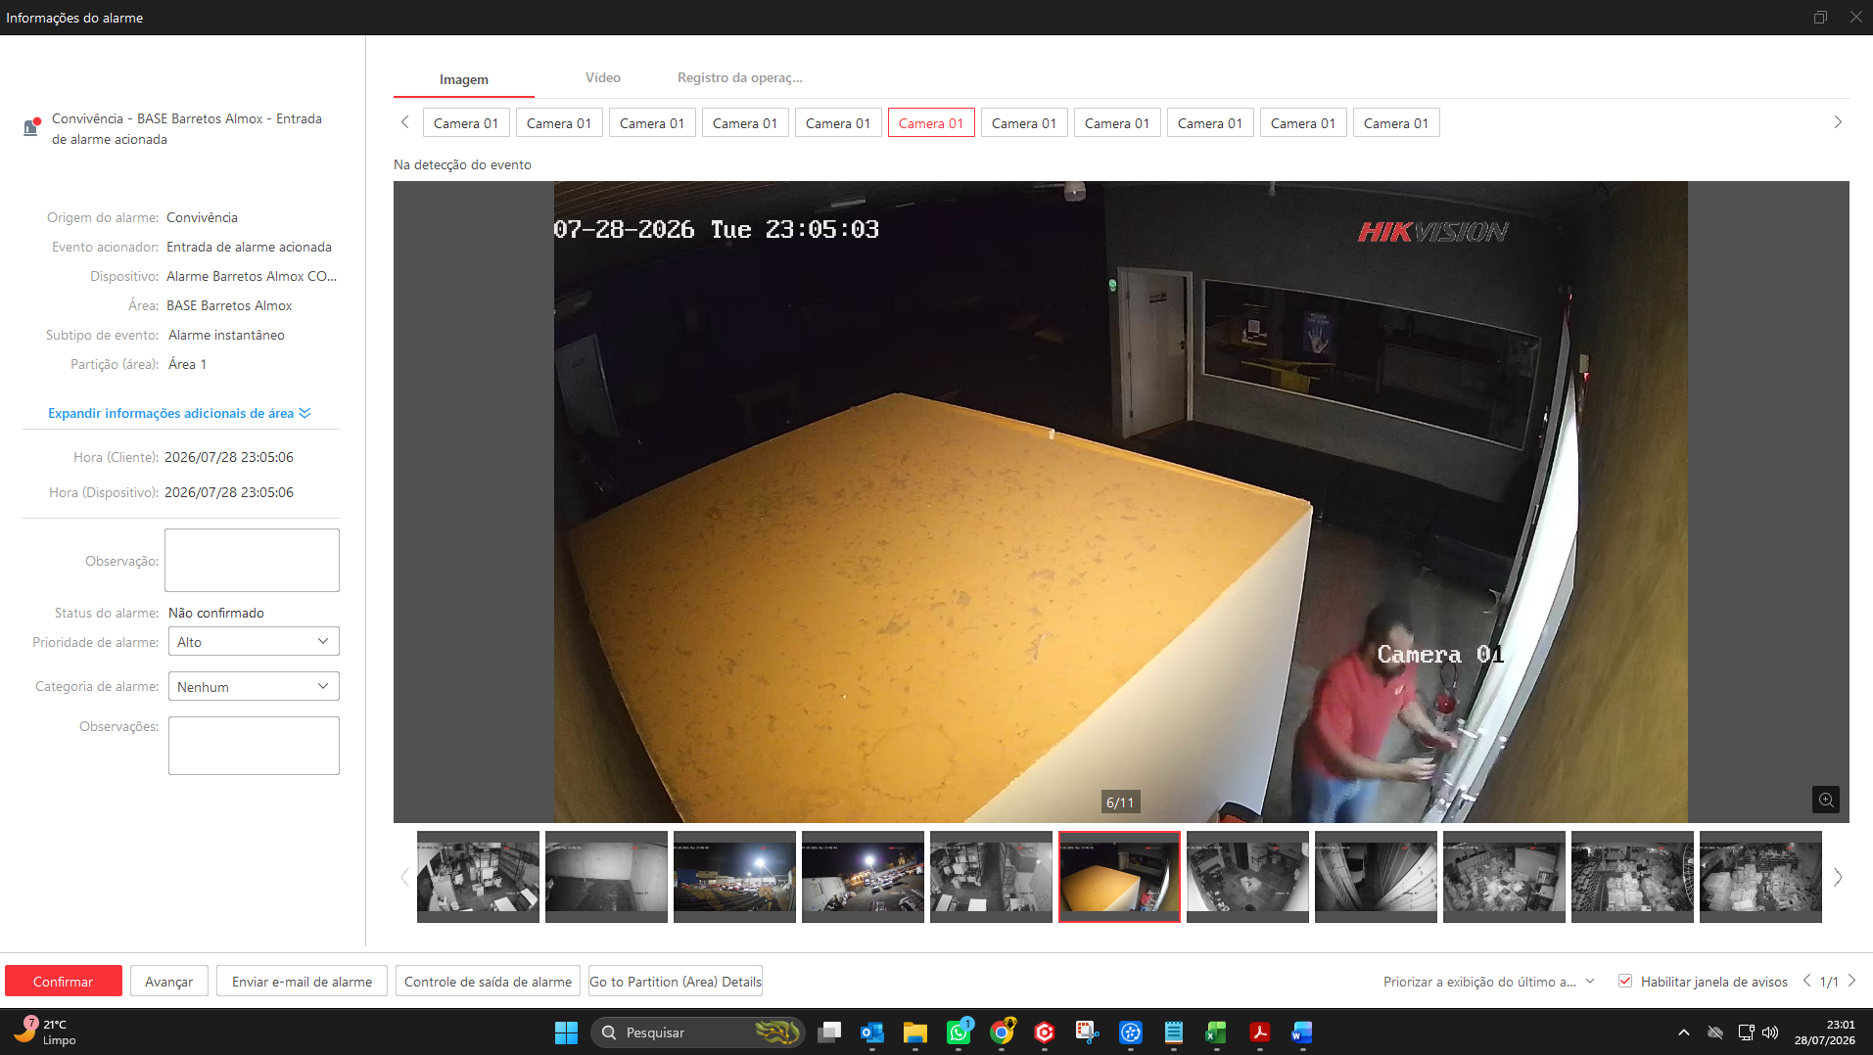Click the Alarme instantâneo subtype value
1873x1055 pixels.
(226, 335)
